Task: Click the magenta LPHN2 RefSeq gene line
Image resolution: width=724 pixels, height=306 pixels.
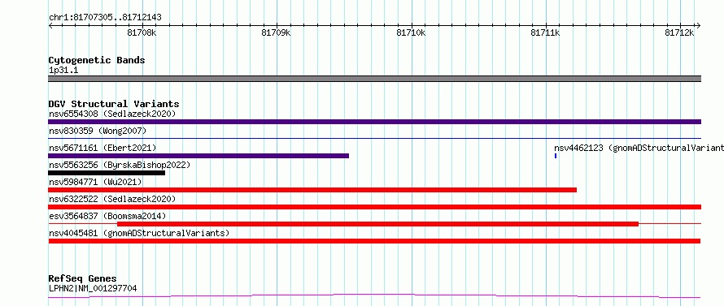Action: (374, 296)
